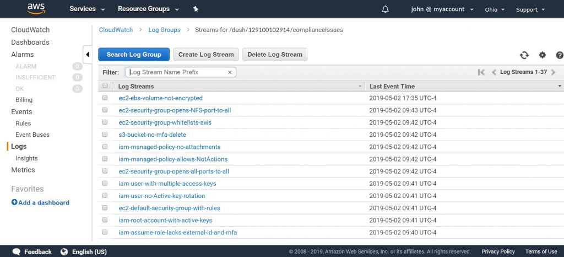The height and width of the screenshot is (257, 564).
Task: Refresh the log streams list
Action: [524, 55]
